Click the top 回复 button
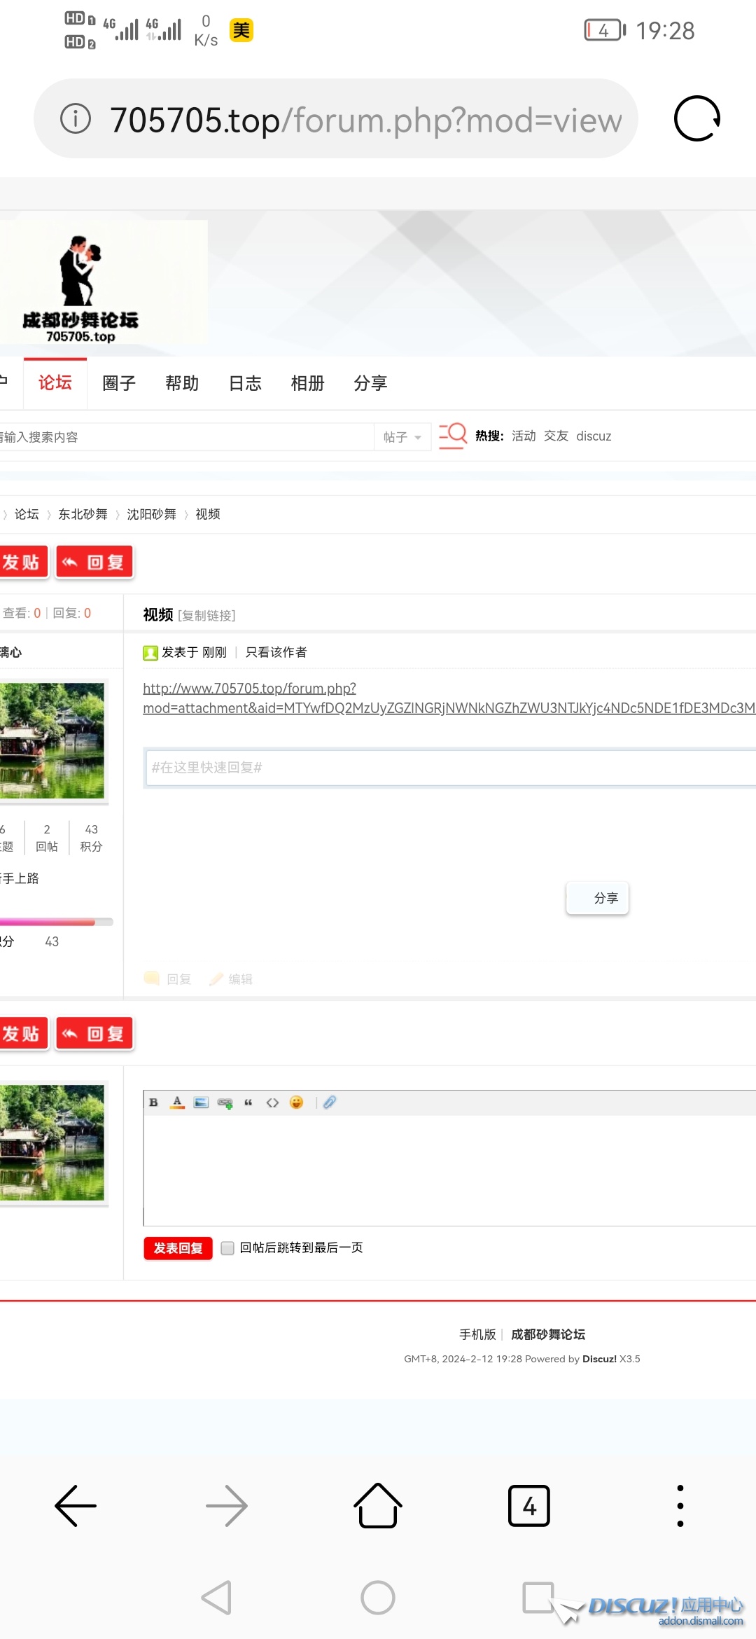Viewport: 756px width, 1639px height. (x=94, y=562)
